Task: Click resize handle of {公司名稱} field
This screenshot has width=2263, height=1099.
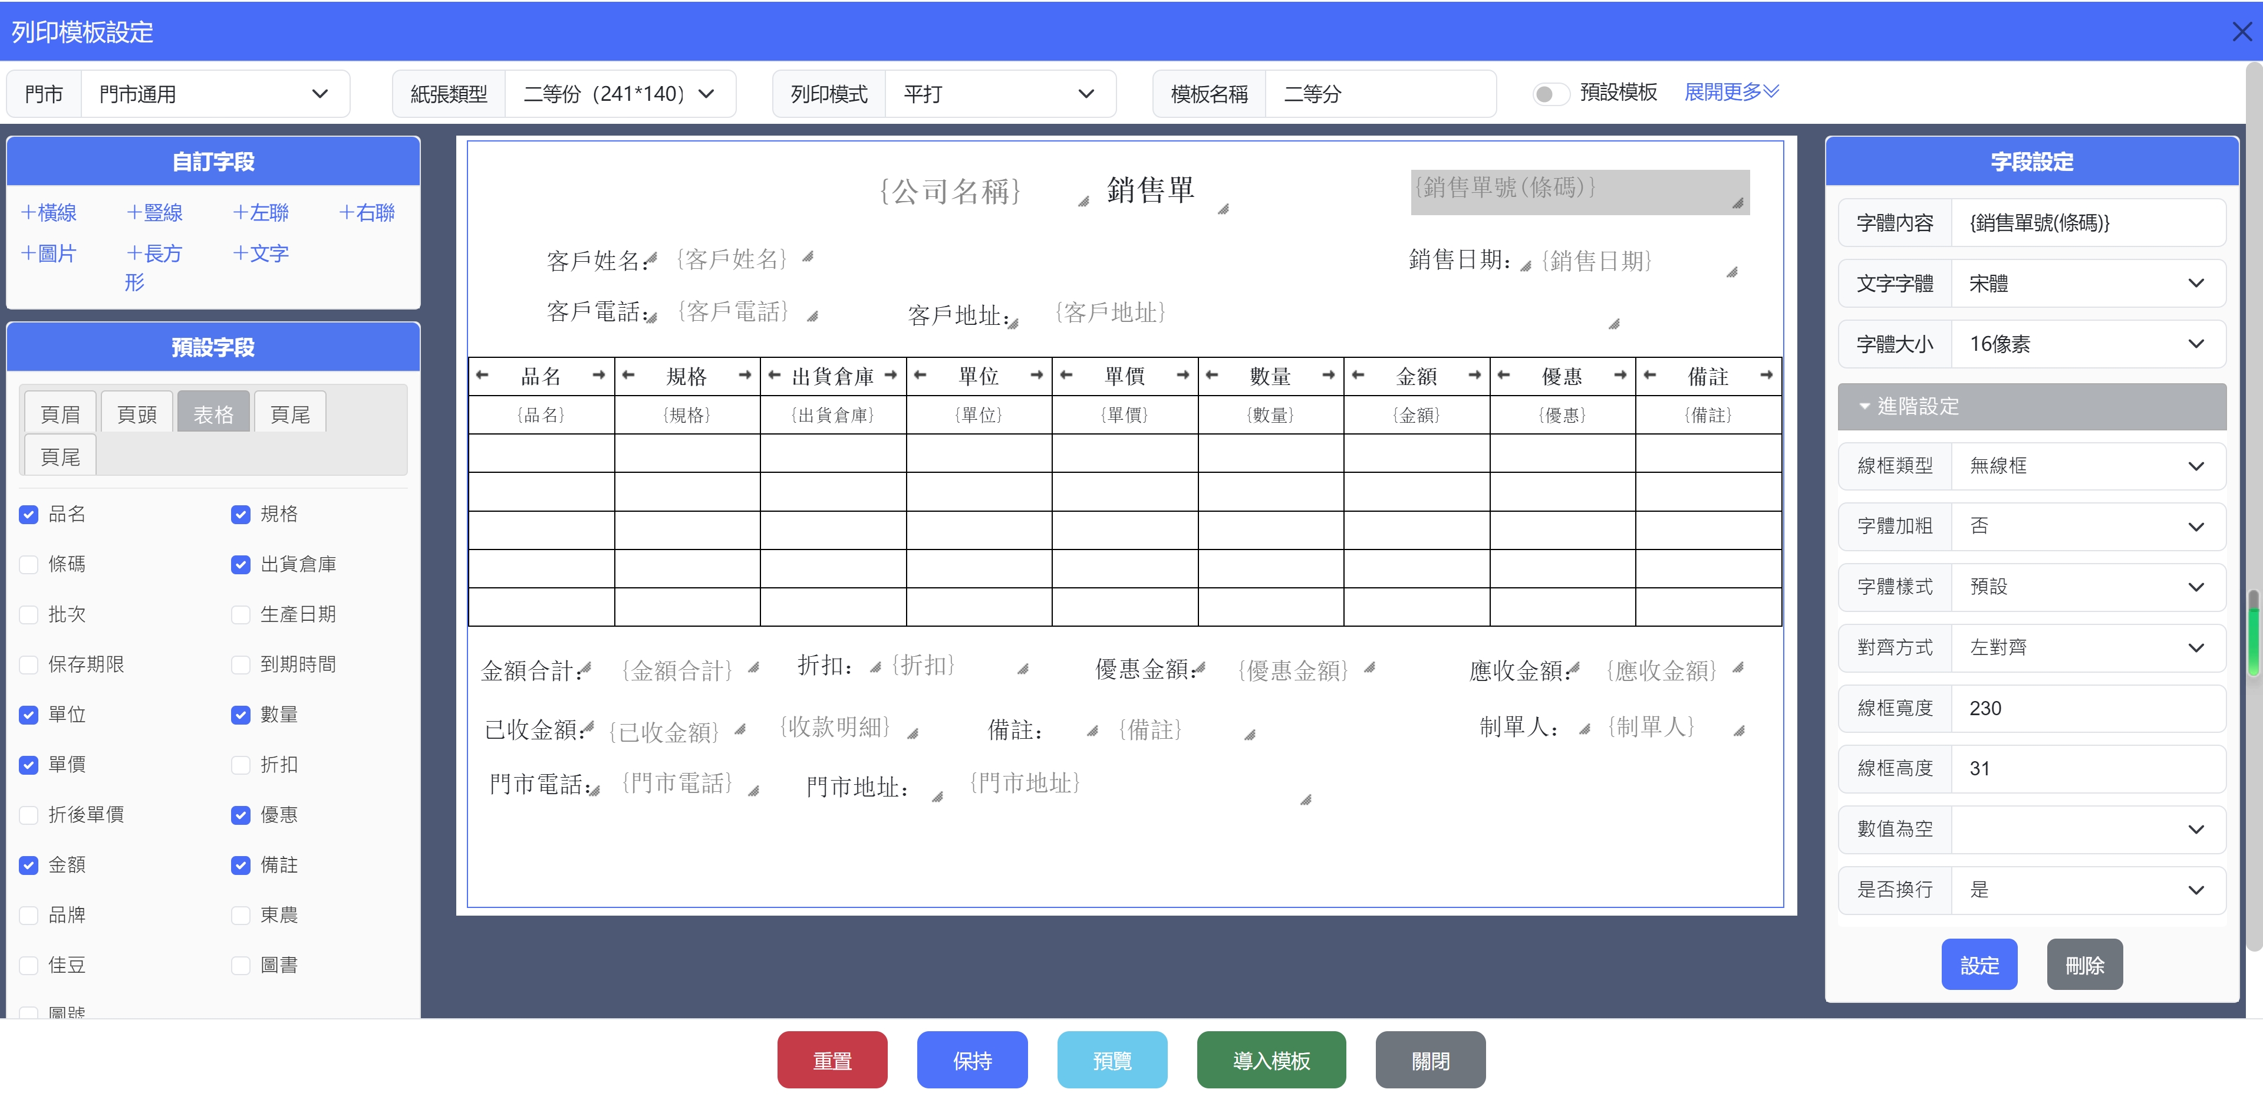Action: (1084, 202)
